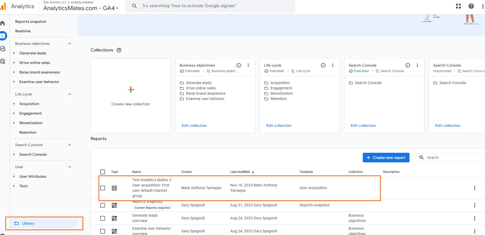Viewport: 485px width, 235px height.
Task: Expand Raise brand awareness in sidebar
Action: [14, 72]
